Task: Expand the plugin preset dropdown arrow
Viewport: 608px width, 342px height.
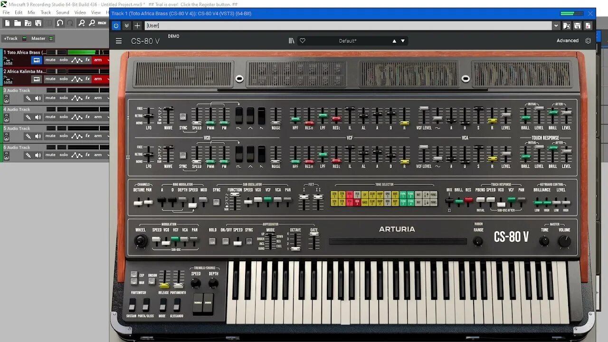Action: coord(556,26)
